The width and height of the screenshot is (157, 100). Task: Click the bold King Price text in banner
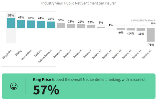[x=42, y=80]
